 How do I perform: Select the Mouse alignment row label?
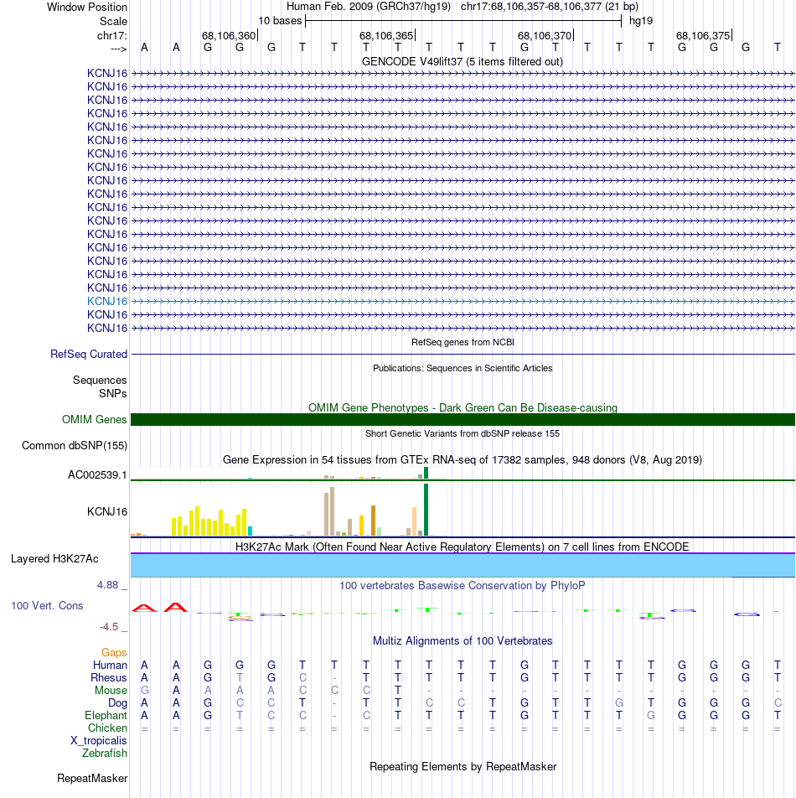tap(111, 690)
